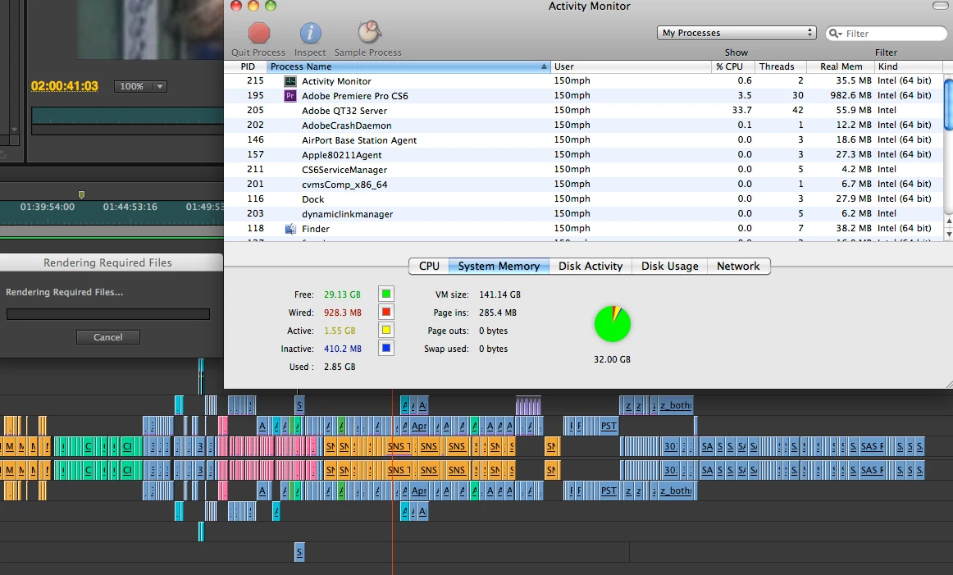The width and height of the screenshot is (953, 575).
Task: Click the 01:44:53:16 timeline ruler label
Action: click(130, 207)
